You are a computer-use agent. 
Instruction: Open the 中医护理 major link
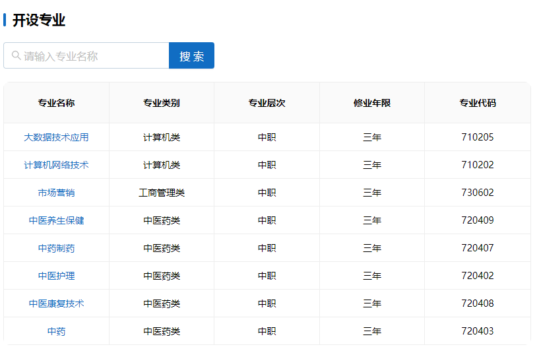click(56, 276)
